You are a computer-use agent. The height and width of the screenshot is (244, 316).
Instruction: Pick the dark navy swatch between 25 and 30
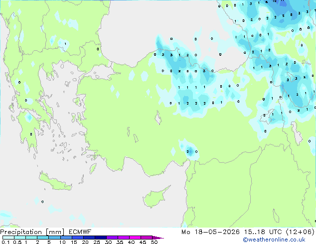(101, 238)
